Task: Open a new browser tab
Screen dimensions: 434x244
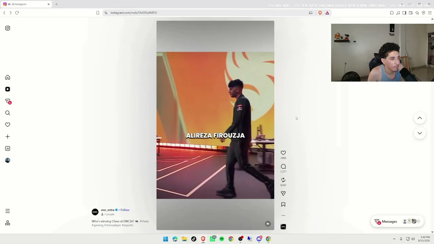Action: 56,4
